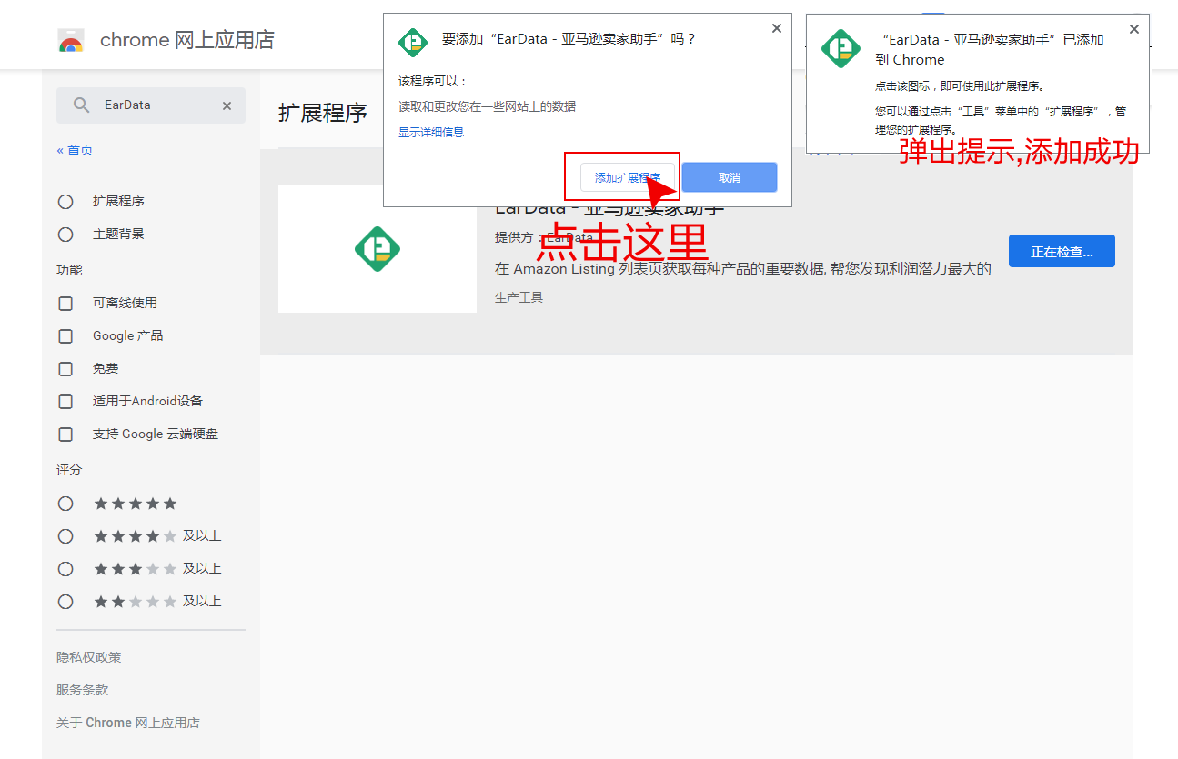This screenshot has width=1178, height=759.
Task: Close the 'added to Chrome' notification popup
Action: [1133, 29]
